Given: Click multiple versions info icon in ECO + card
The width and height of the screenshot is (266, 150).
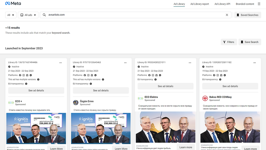Looking at the screenshot, I should coord(38,80).
